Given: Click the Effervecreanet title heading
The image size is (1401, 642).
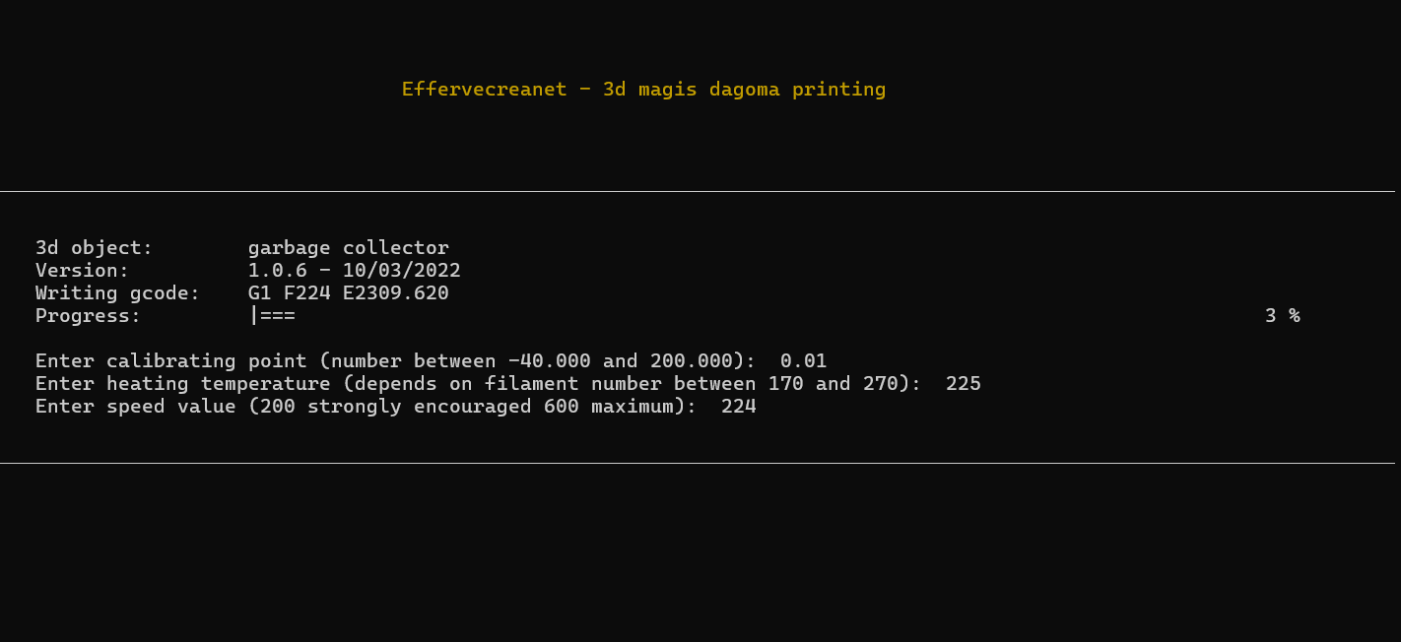Looking at the screenshot, I should pos(643,90).
